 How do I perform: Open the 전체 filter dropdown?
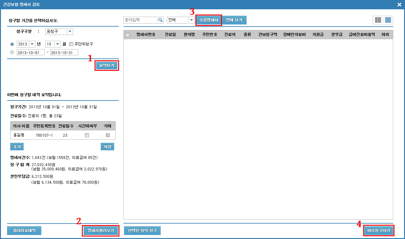coord(191,20)
